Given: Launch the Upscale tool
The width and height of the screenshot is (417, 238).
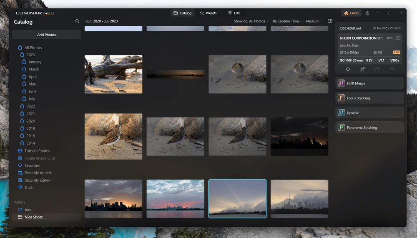Looking at the screenshot, I should [x=369, y=113].
